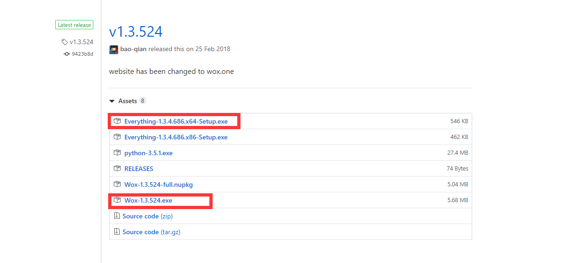Download Everything-1.3.4.686.x64-Setup.exe
The height and width of the screenshot is (263, 572).
click(176, 121)
